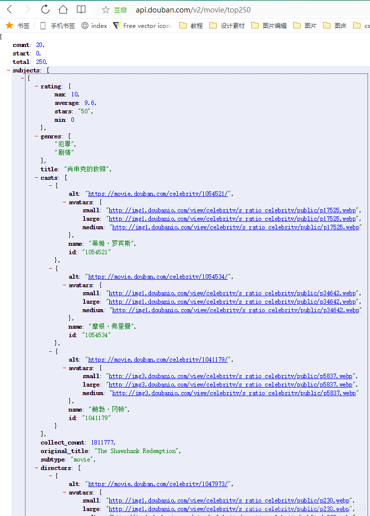Open the large avatar link p17525.webp

click(x=232, y=219)
